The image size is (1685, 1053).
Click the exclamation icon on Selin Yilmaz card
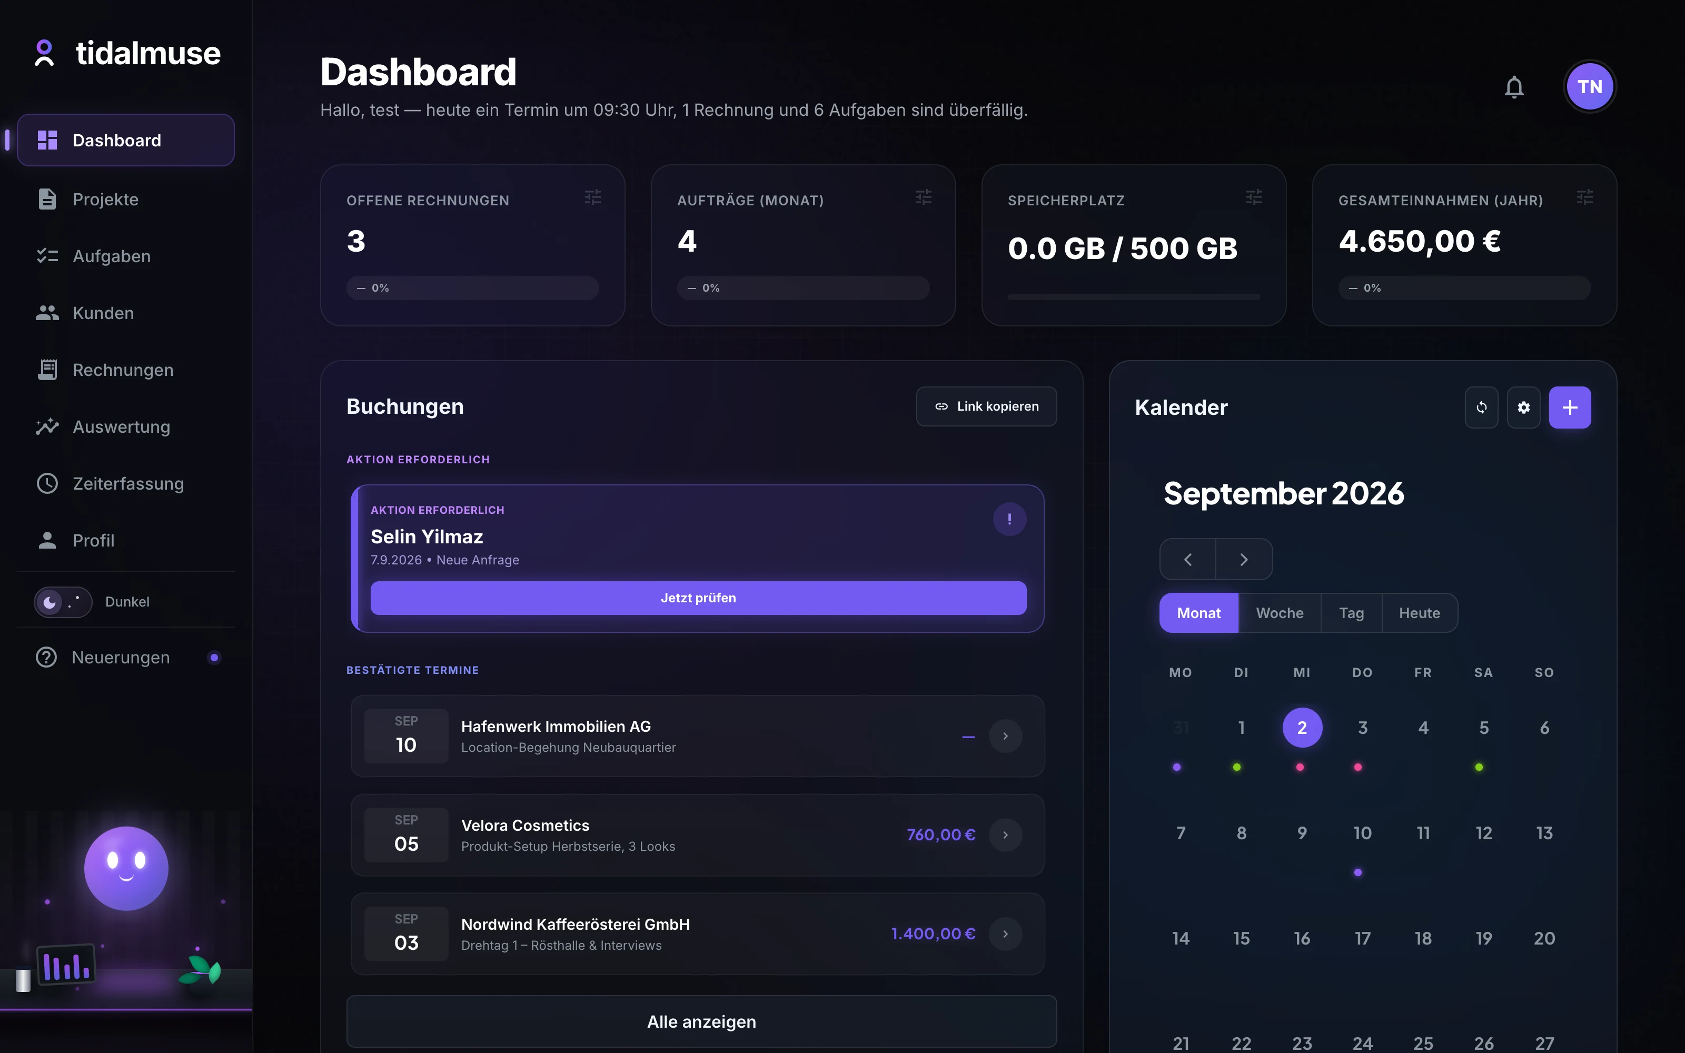(1009, 519)
